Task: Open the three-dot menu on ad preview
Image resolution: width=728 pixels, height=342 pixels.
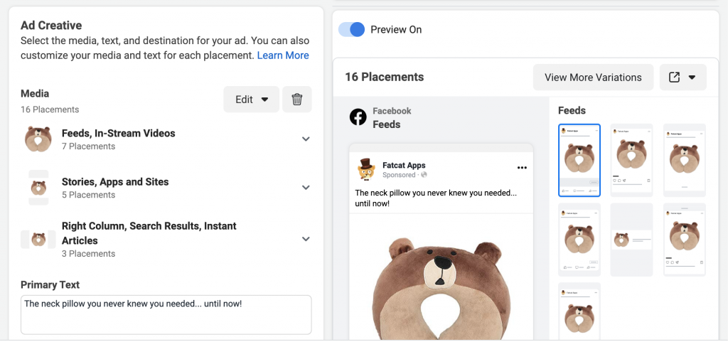Action: (522, 168)
